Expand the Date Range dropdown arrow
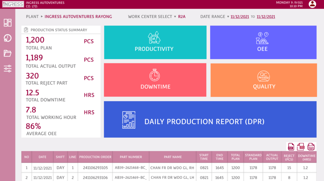Screen dimensions: 324x181 [x=228, y=17]
